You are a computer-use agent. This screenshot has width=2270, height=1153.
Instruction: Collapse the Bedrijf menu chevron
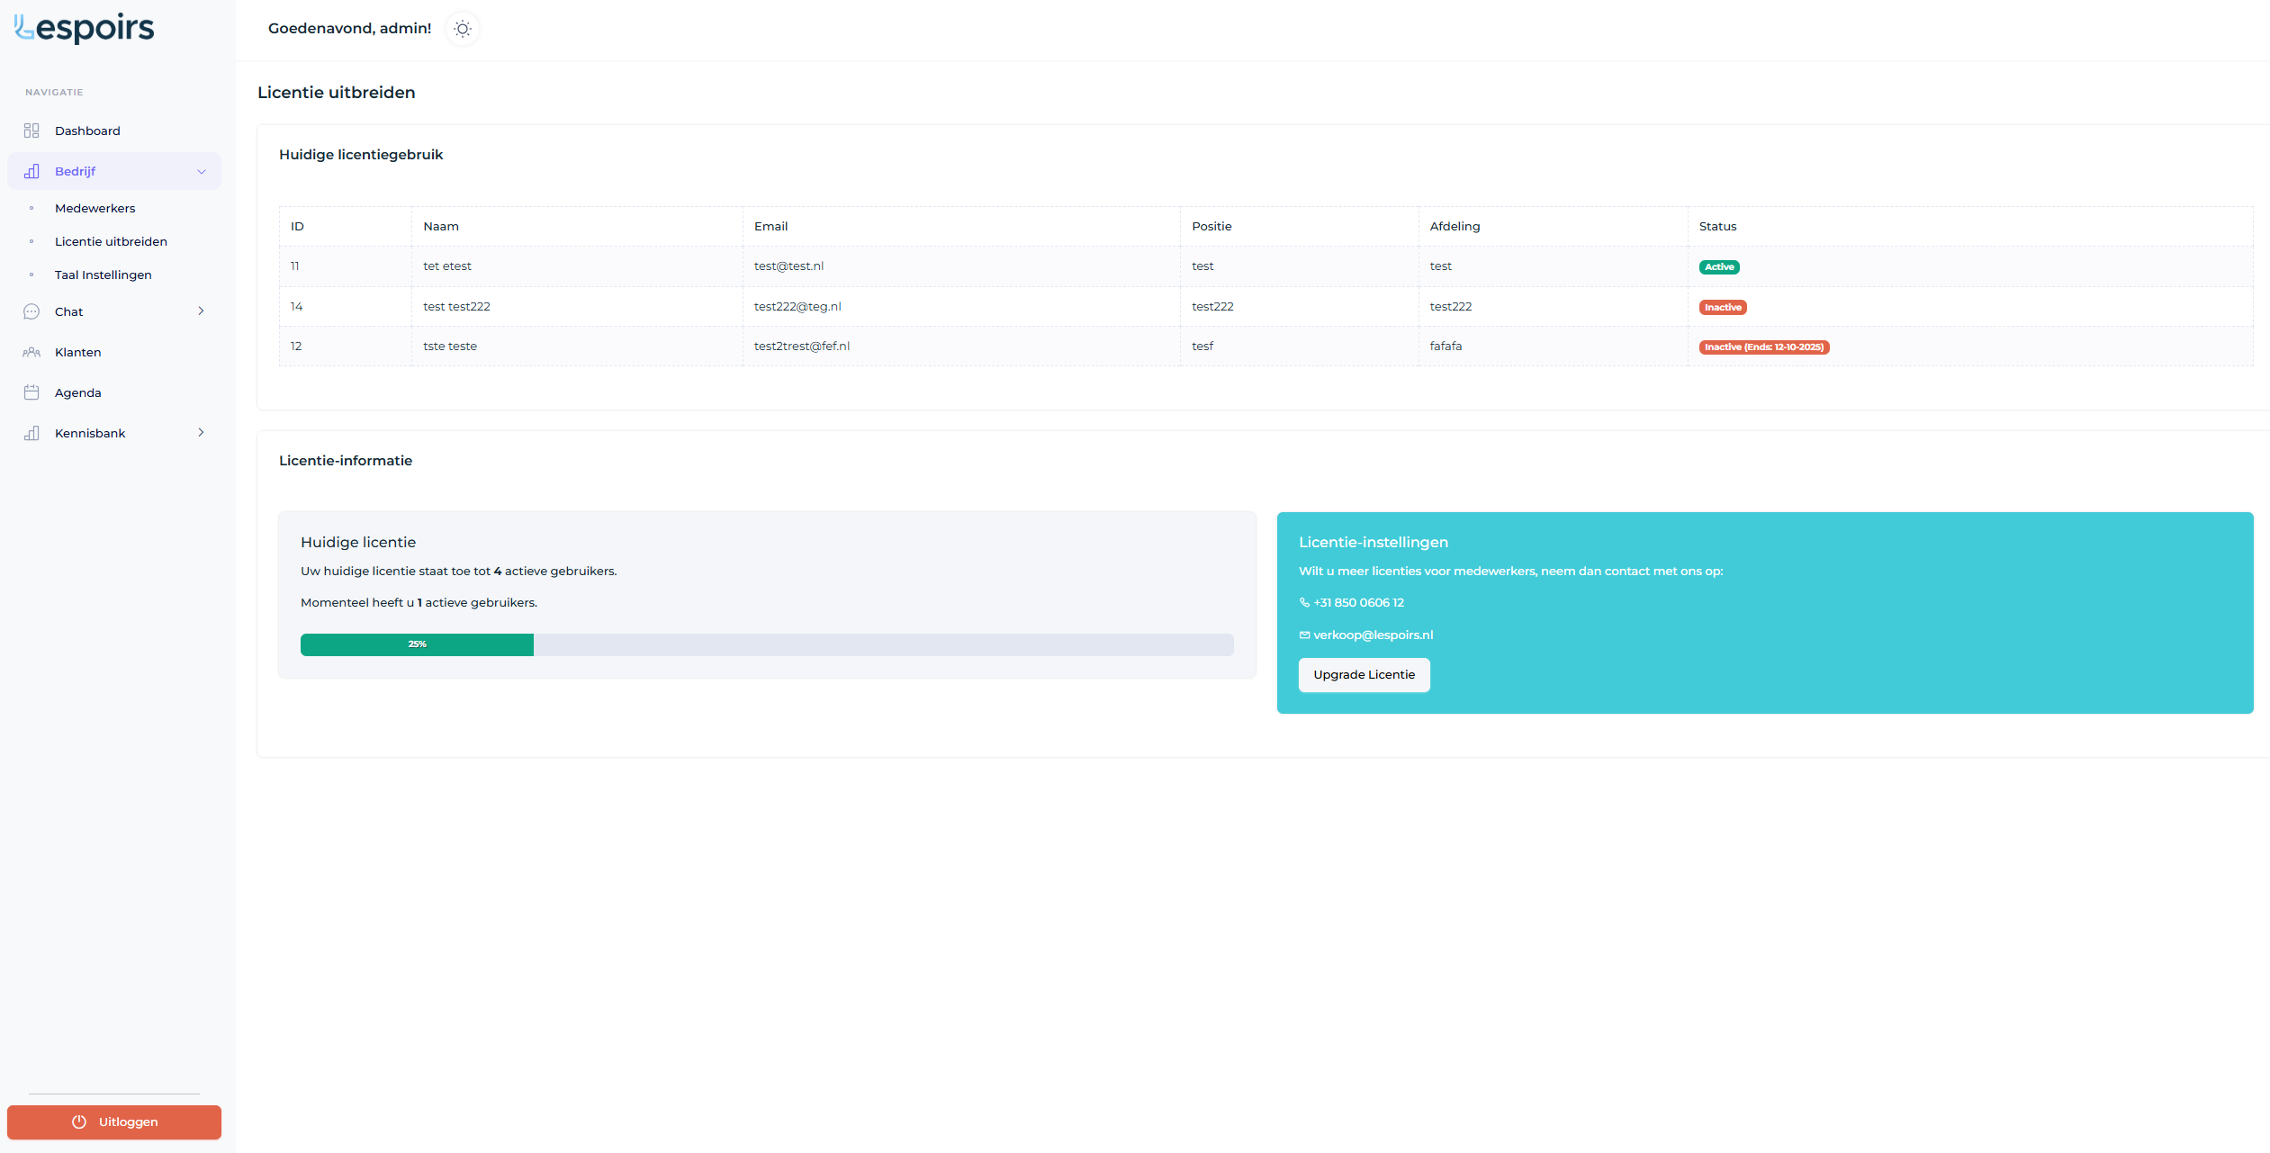tap(202, 171)
